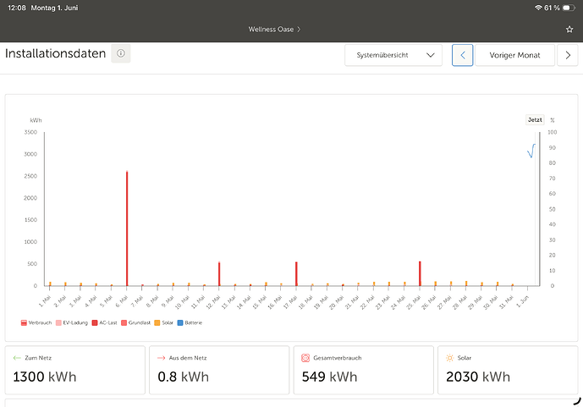
Task: Click the 2030 kWh value
Action: pos(478,377)
